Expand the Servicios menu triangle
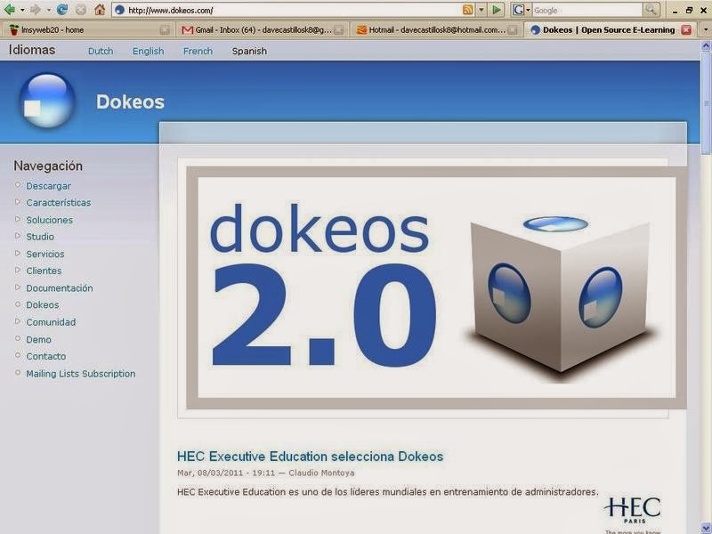 click(18, 253)
